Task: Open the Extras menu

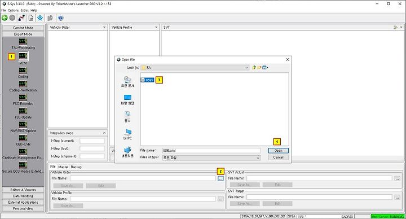Action: (25, 10)
